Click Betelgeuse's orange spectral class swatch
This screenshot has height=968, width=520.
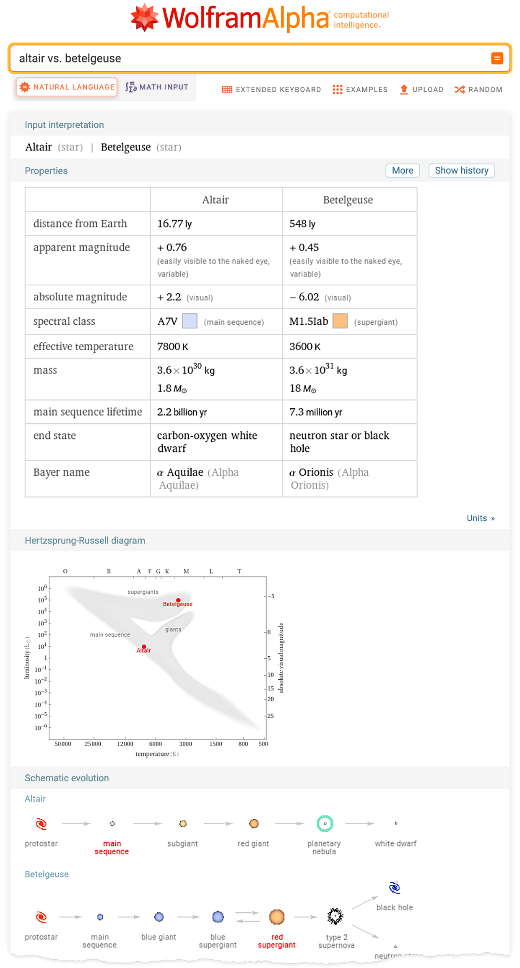tap(340, 321)
